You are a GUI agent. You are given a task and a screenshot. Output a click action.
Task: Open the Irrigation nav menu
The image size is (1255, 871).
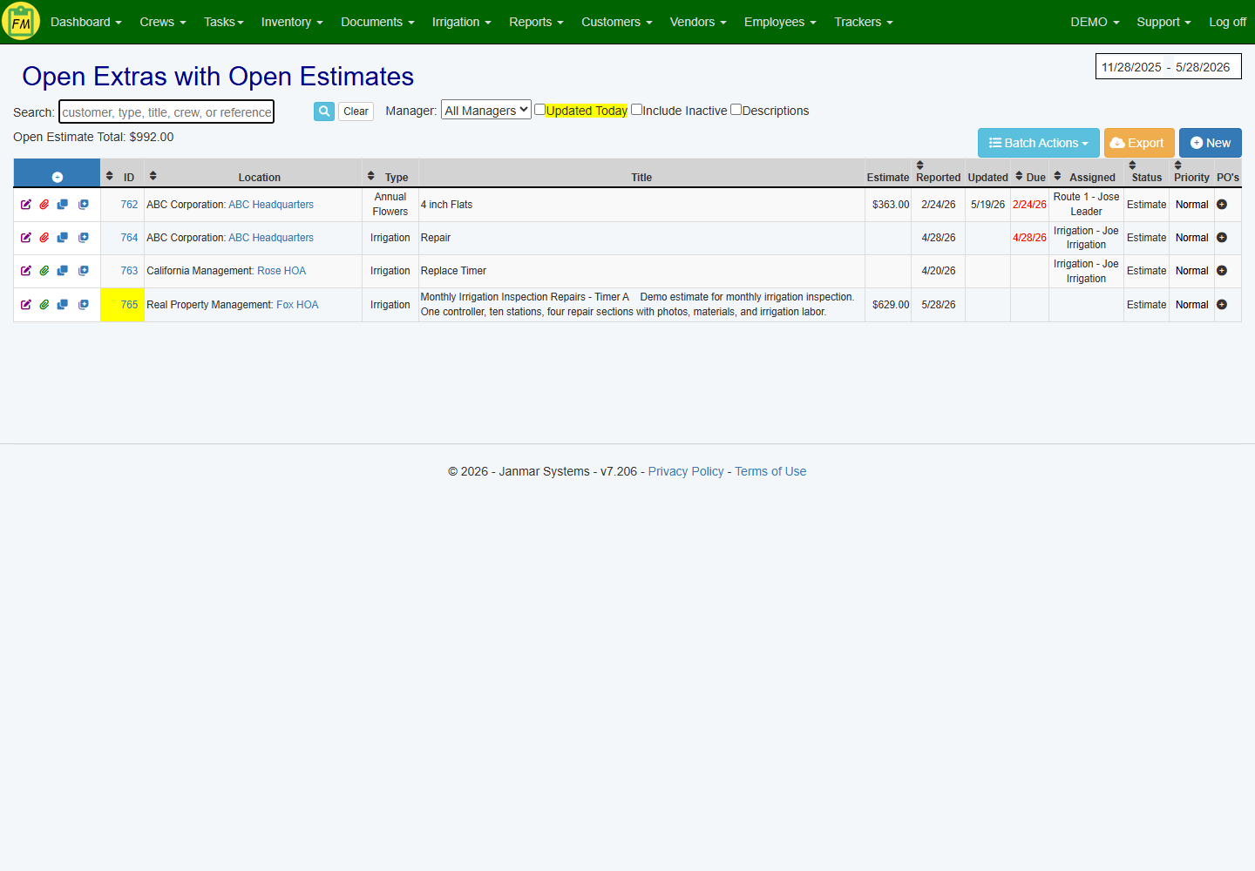[x=462, y=22]
